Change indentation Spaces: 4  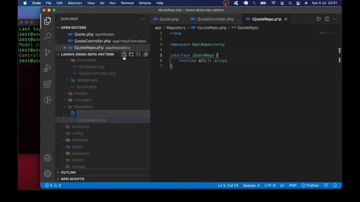point(251,185)
